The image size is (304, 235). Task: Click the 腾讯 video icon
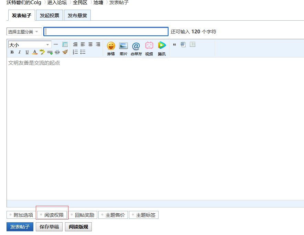click(162, 49)
